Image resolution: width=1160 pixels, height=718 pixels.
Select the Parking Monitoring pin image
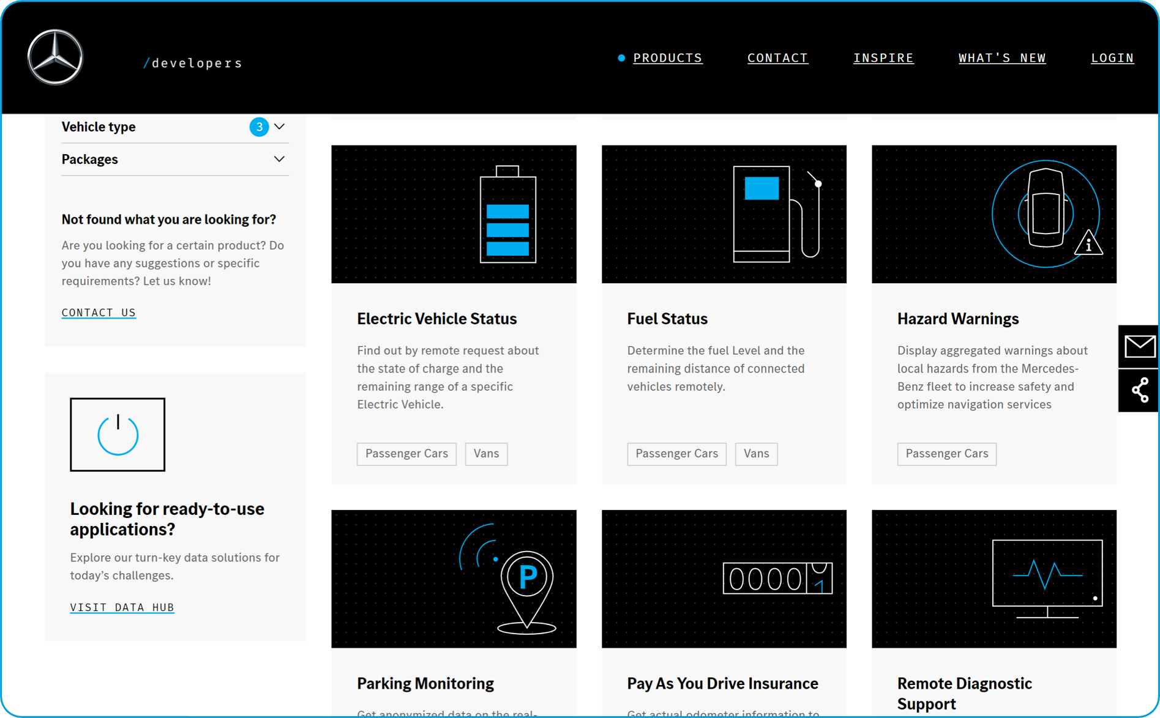pyautogui.click(x=454, y=579)
